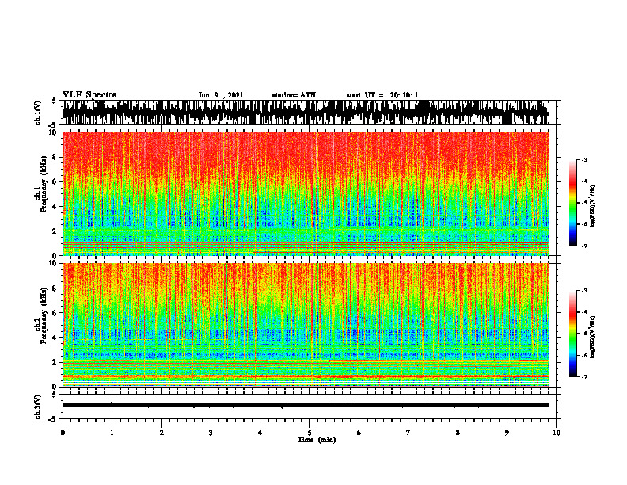
Task: Click time axis tick label "7"
Action: coord(408,433)
